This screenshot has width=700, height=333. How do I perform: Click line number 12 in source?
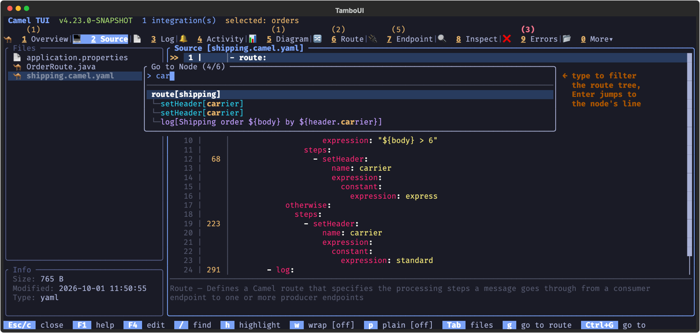tap(188, 159)
